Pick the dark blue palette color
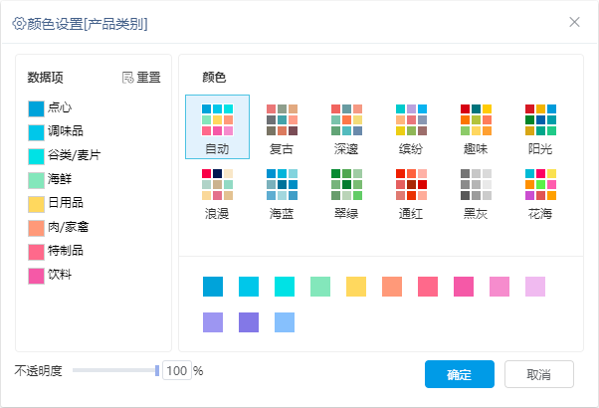 [x=213, y=287]
